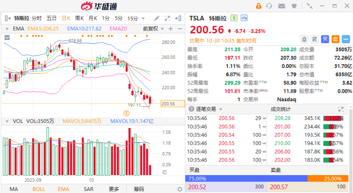353x193 pixels.
Task: Select the 210.00 price statistics row
Action: tap(308, 144)
